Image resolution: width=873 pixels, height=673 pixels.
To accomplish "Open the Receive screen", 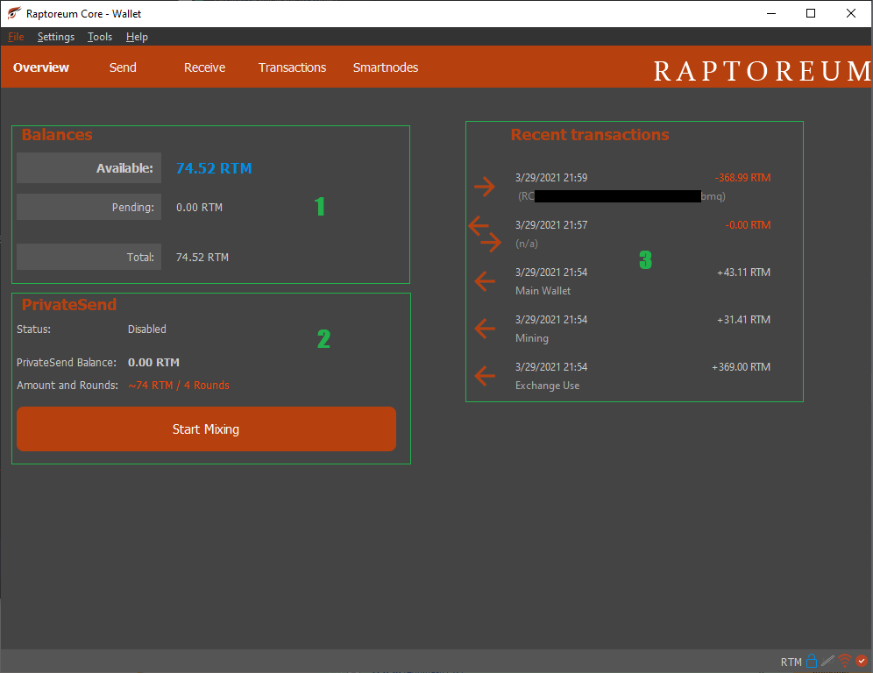I will [x=204, y=67].
